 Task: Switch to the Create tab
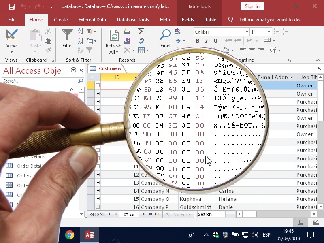61,20
